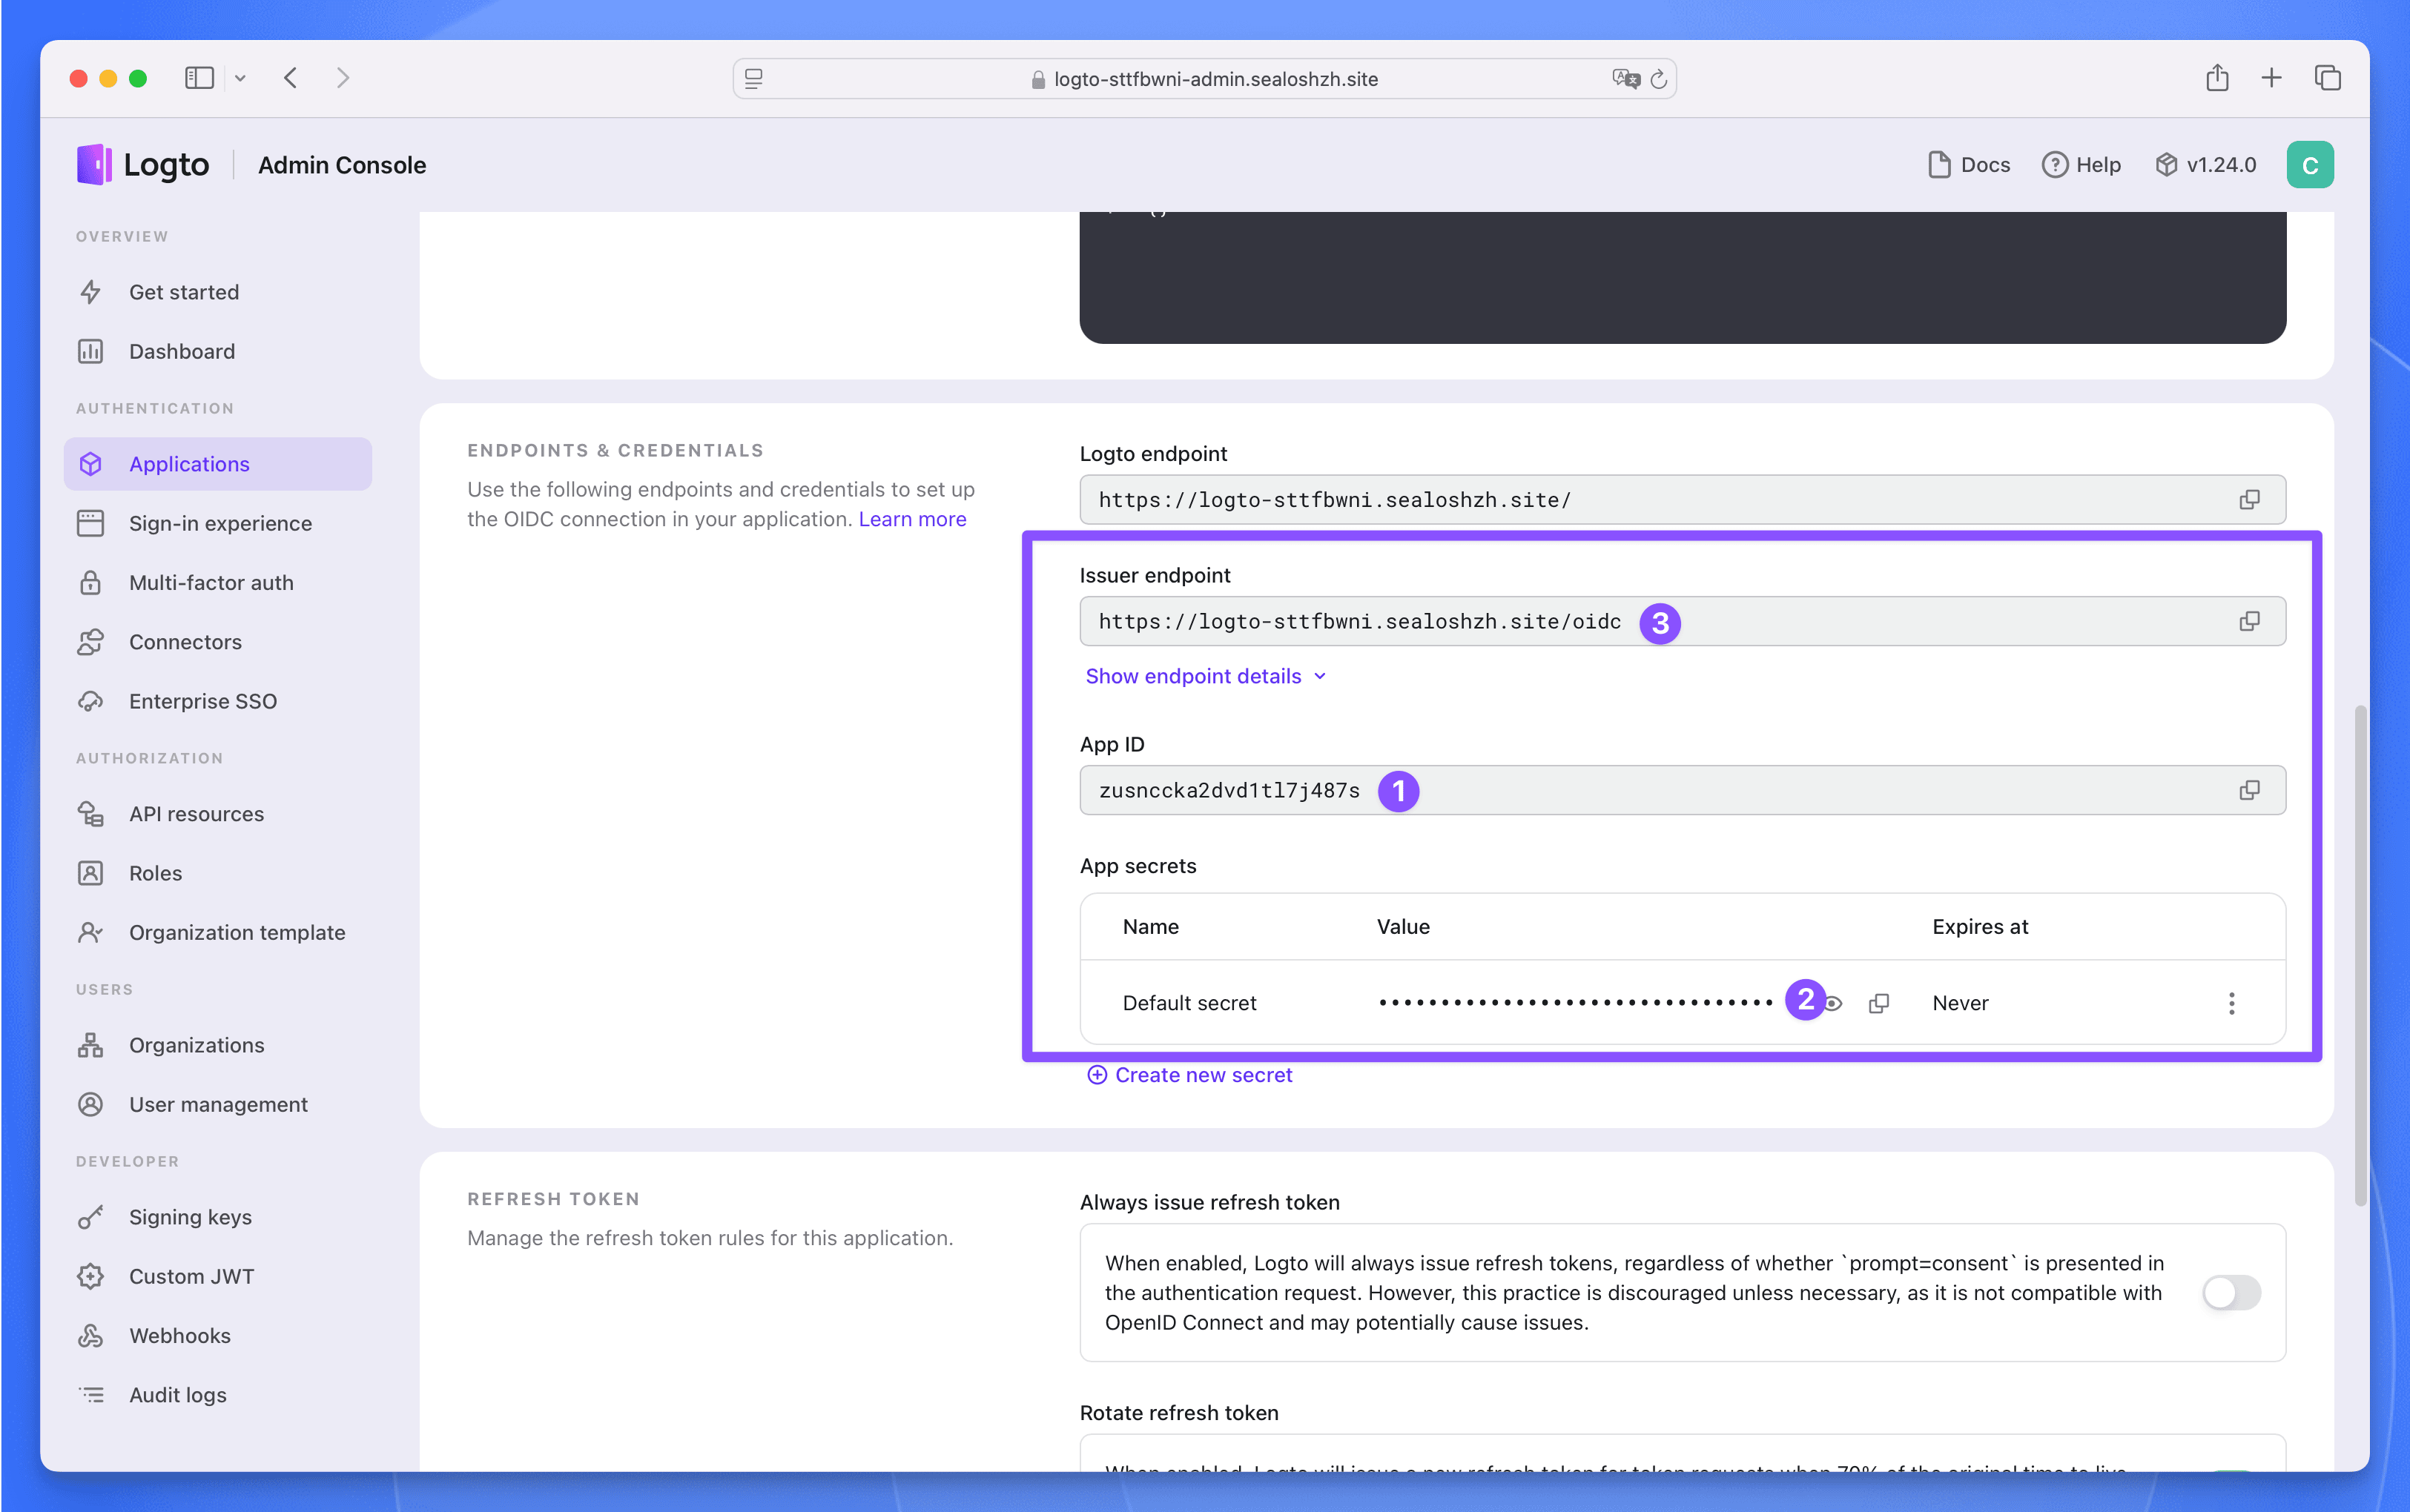
Task: Reveal the Default secret value
Action: click(1834, 1003)
